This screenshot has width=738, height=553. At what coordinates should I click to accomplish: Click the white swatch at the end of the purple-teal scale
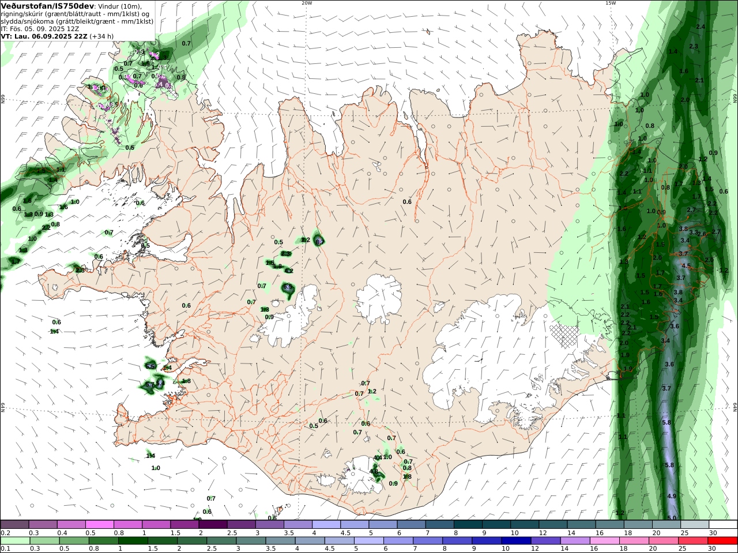pyautogui.click(x=723, y=525)
